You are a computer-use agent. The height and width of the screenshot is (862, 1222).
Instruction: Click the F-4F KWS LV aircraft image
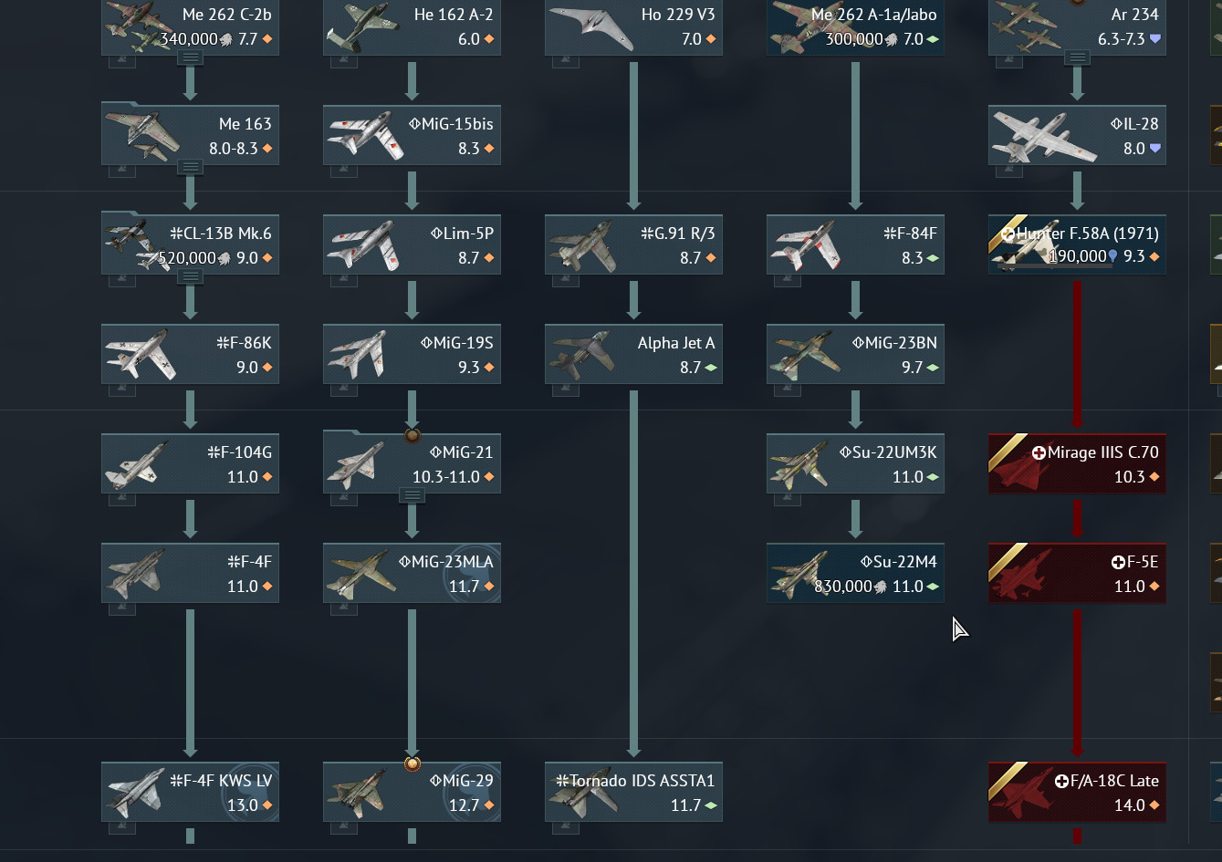135,792
